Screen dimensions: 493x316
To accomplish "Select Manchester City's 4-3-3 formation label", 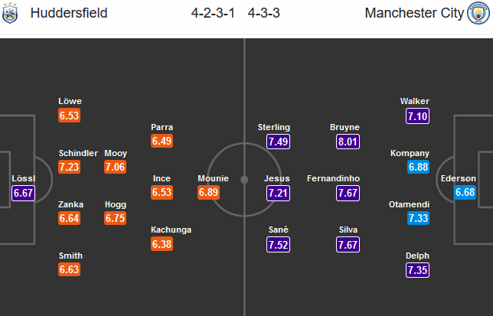I will [265, 14].
